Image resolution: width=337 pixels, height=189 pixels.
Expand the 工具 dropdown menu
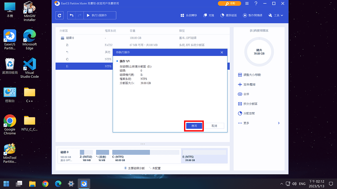pos(276,15)
